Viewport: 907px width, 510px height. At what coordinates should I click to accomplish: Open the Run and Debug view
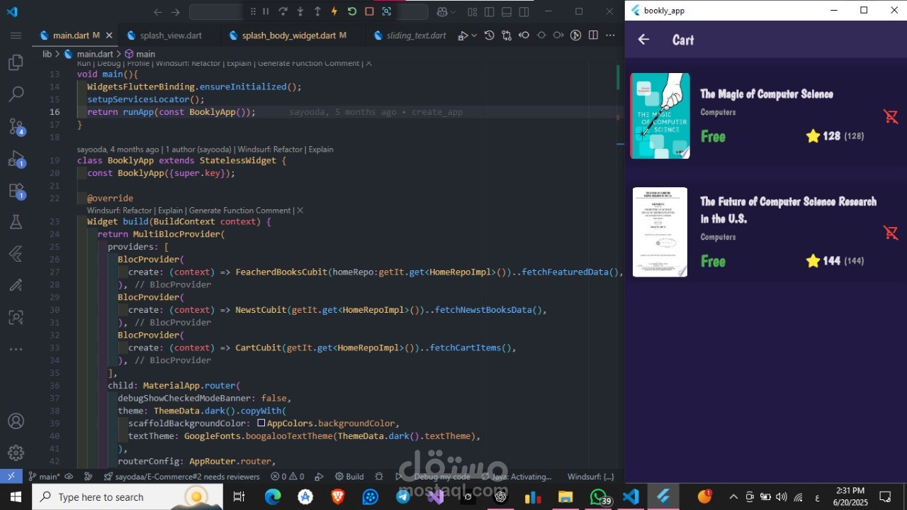(x=16, y=158)
